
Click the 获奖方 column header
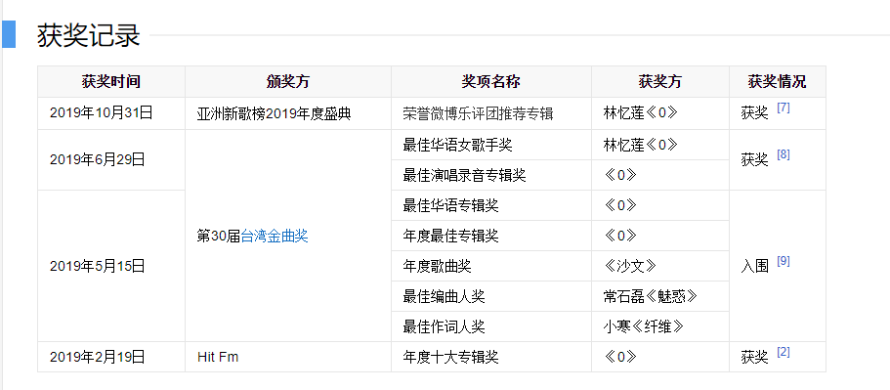(660, 82)
